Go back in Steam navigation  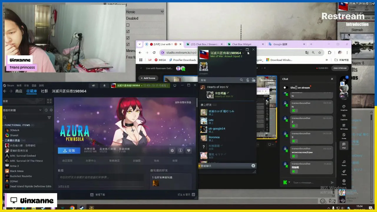[x=5, y=91]
